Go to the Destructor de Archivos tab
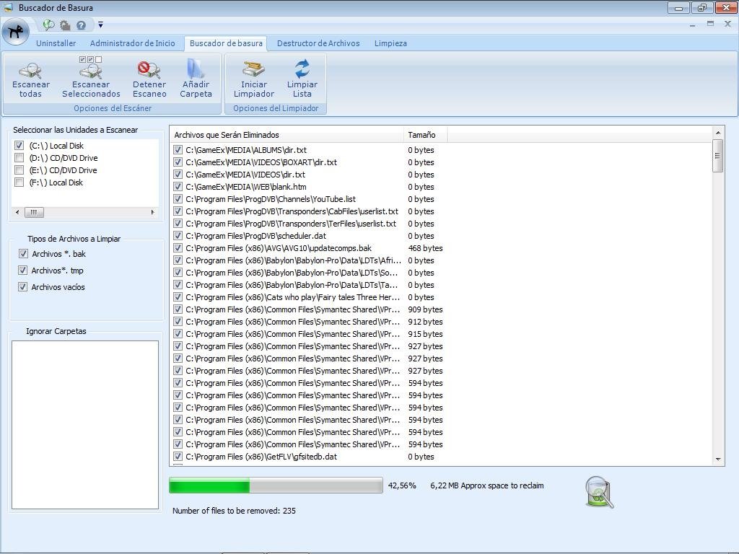 [x=318, y=43]
